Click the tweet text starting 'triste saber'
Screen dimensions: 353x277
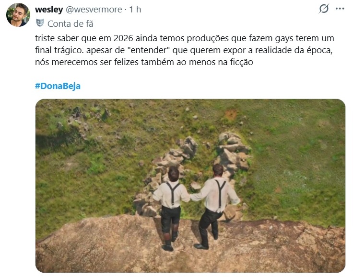tap(184, 50)
